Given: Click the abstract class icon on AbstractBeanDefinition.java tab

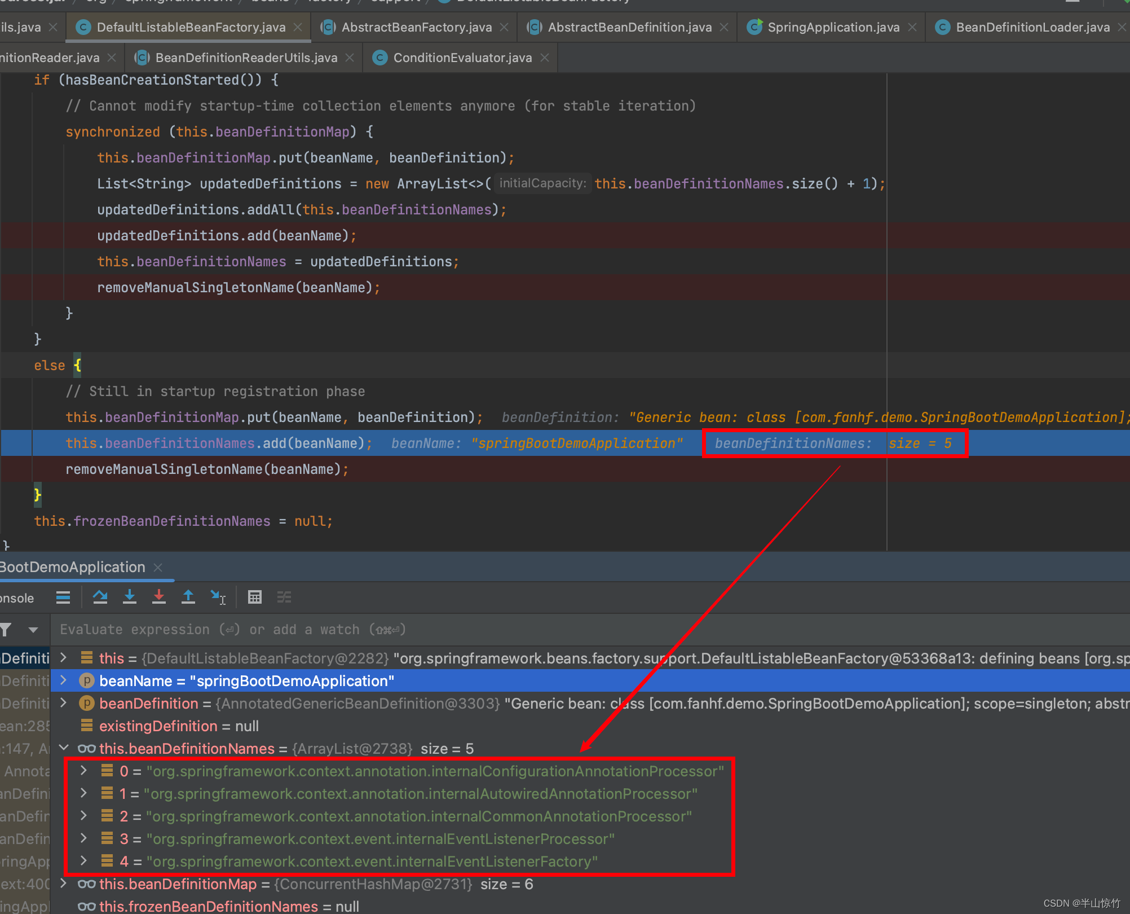Looking at the screenshot, I should [535, 27].
